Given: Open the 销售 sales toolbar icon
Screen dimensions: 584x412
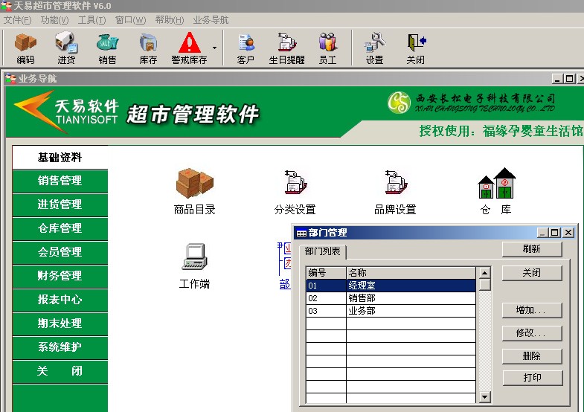Looking at the screenshot, I should click(x=107, y=48).
